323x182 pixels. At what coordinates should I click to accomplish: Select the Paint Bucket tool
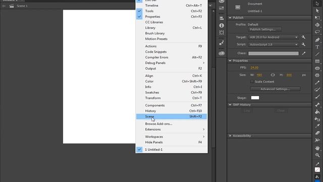pyautogui.click(x=317, y=112)
